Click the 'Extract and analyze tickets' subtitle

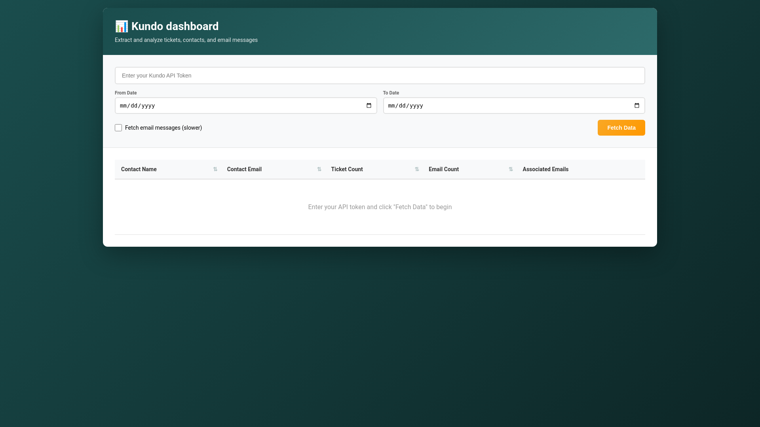(186, 40)
